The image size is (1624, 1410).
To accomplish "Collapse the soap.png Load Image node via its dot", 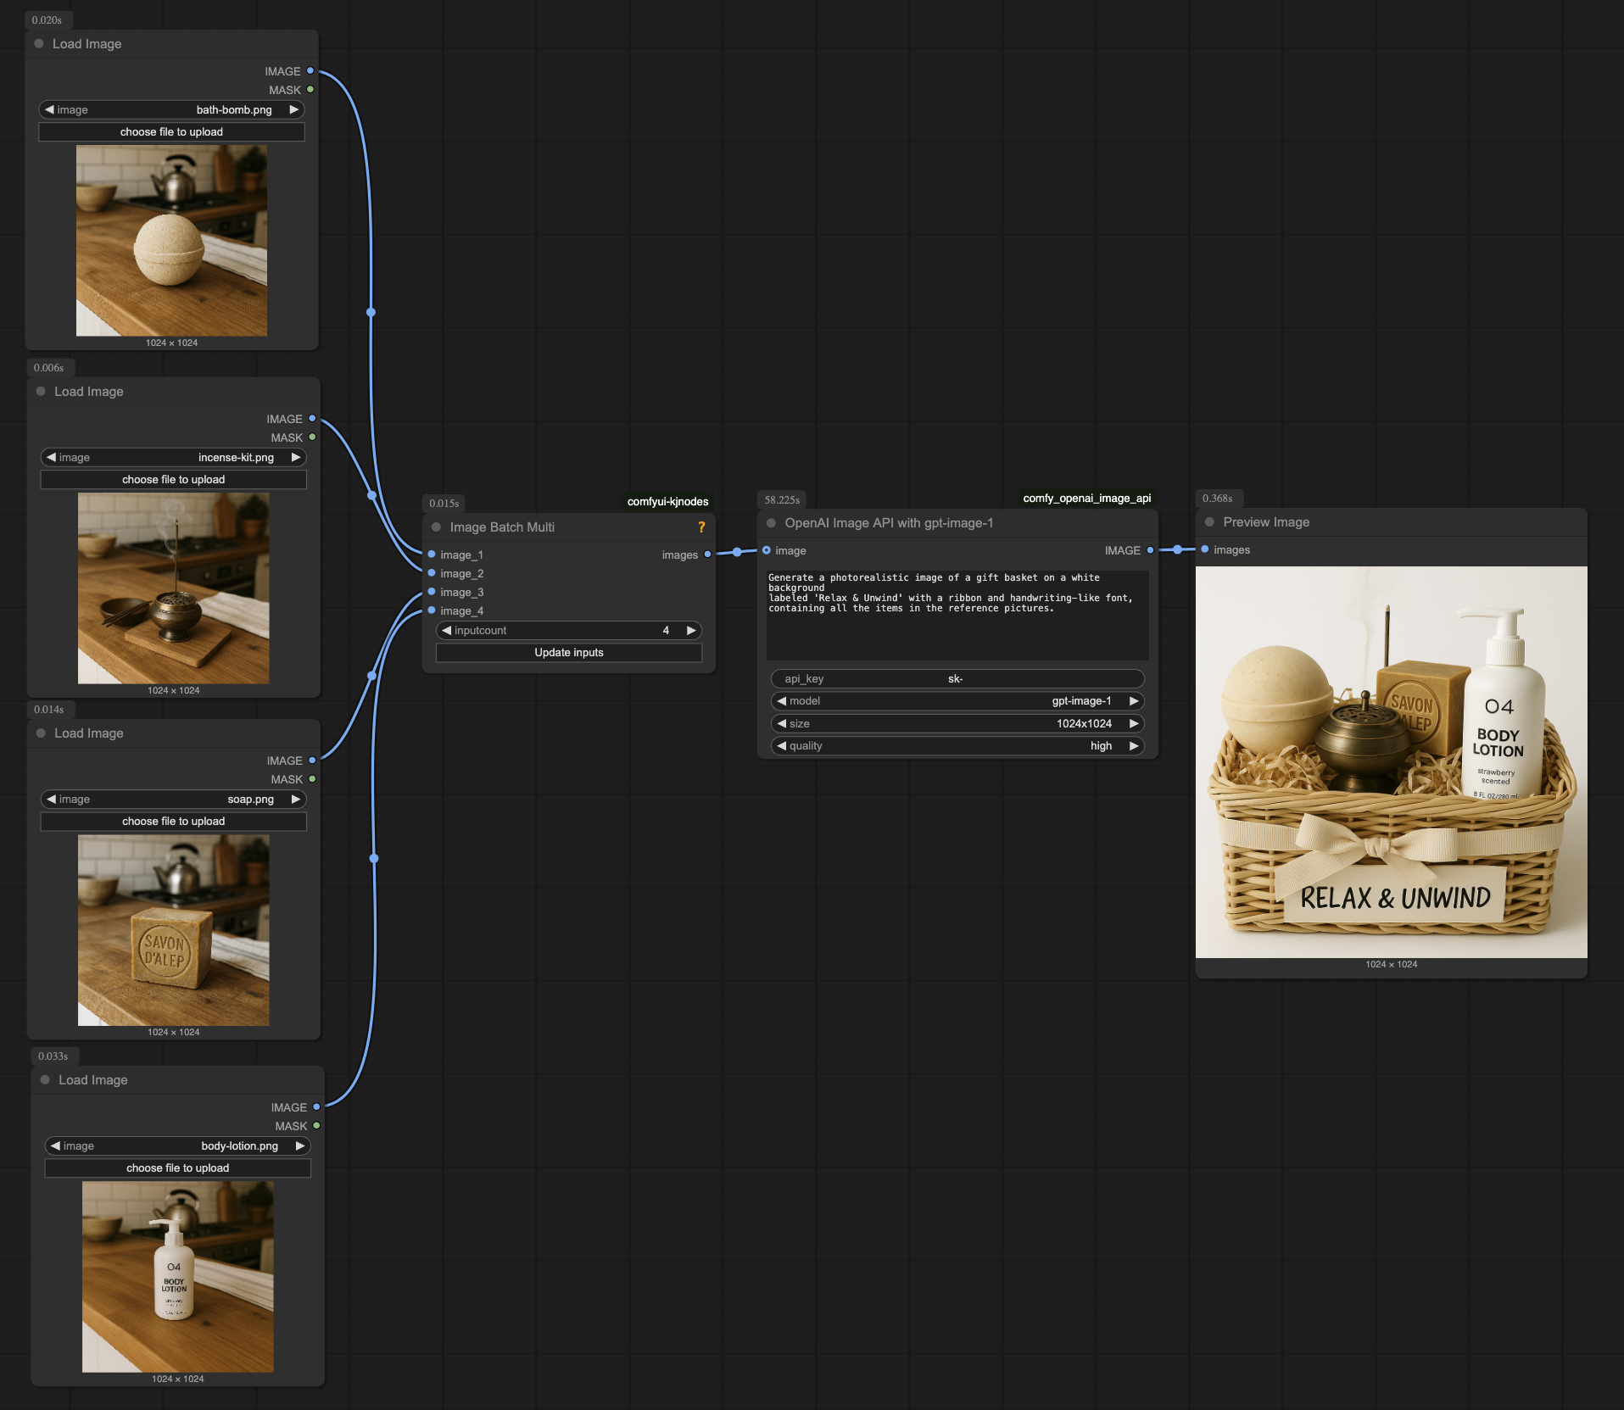I will [x=41, y=733].
